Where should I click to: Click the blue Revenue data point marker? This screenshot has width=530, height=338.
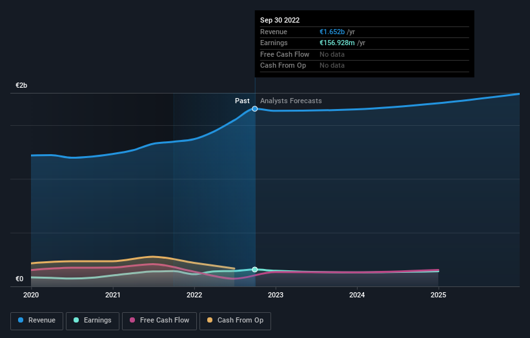pos(255,109)
